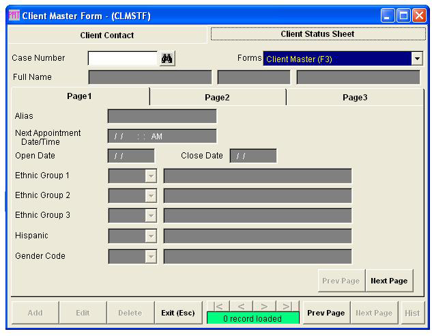Click bottom toolbar Prev Page button
The height and width of the screenshot is (336, 432).
tap(326, 313)
